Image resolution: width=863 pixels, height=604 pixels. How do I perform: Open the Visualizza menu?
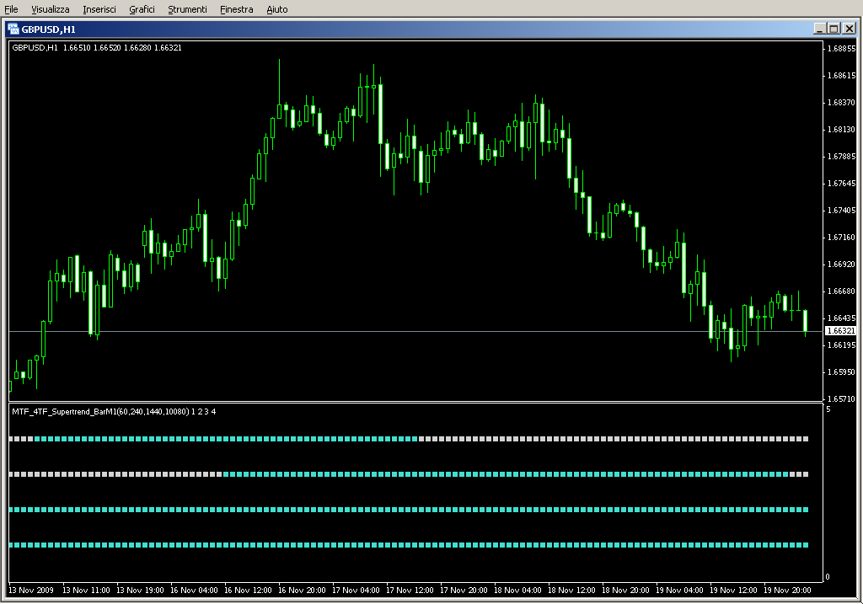50,9
